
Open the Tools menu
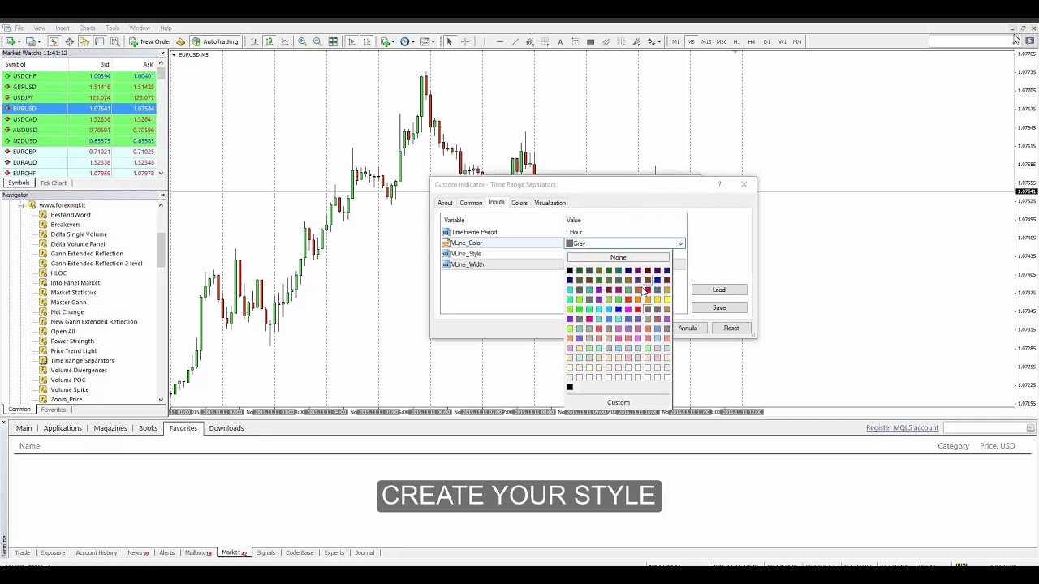[x=112, y=28]
